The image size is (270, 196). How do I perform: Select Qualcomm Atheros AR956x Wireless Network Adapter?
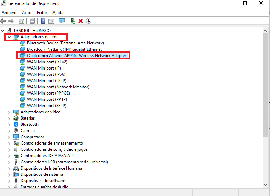pyautogui.click(x=77, y=56)
